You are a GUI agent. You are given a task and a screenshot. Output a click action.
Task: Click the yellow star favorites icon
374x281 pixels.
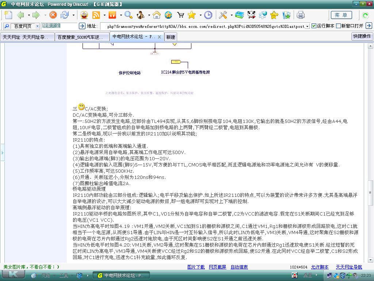[191, 15]
